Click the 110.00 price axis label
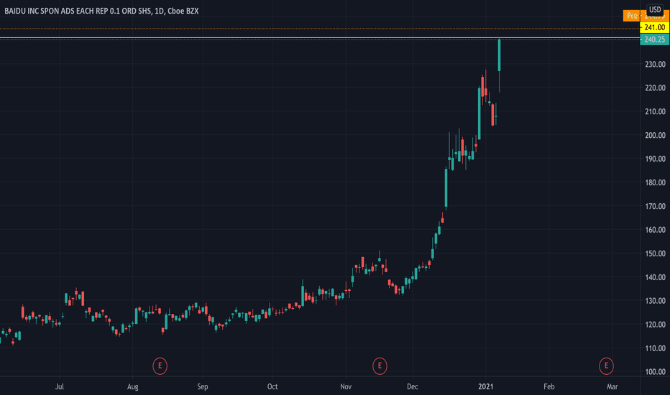670x395 pixels. (655, 348)
